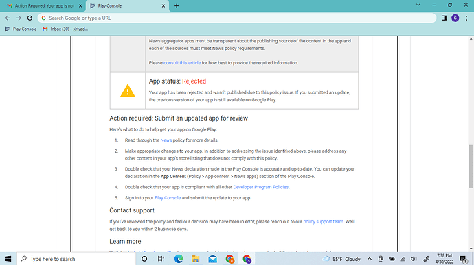Open the News policy link

point(166,140)
